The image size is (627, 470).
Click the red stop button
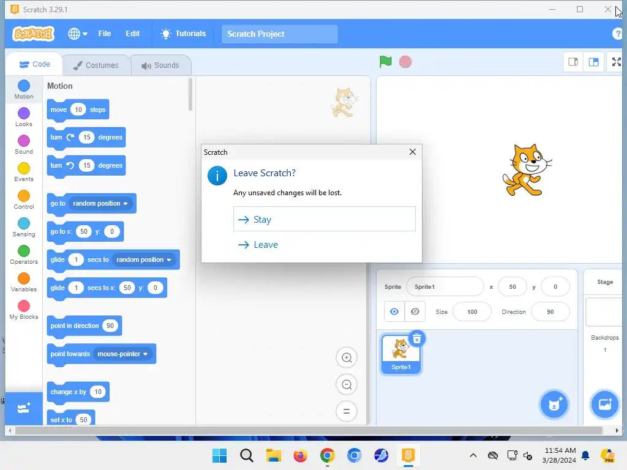coord(405,62)
